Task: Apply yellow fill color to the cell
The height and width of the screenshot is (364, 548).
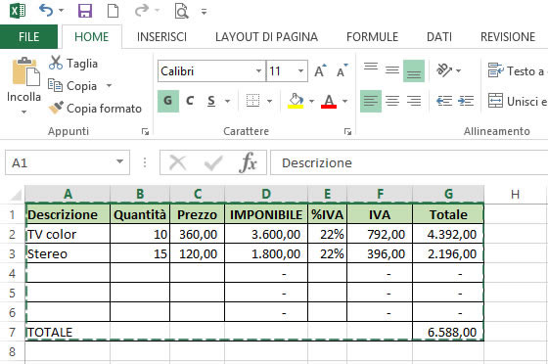Action: point(296,101)
